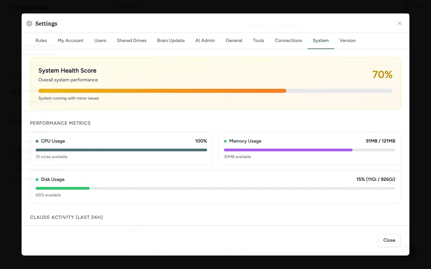This screenshot has width=431, height=269.
Task: Click the 70% health score value
Action: pos(382,75)
